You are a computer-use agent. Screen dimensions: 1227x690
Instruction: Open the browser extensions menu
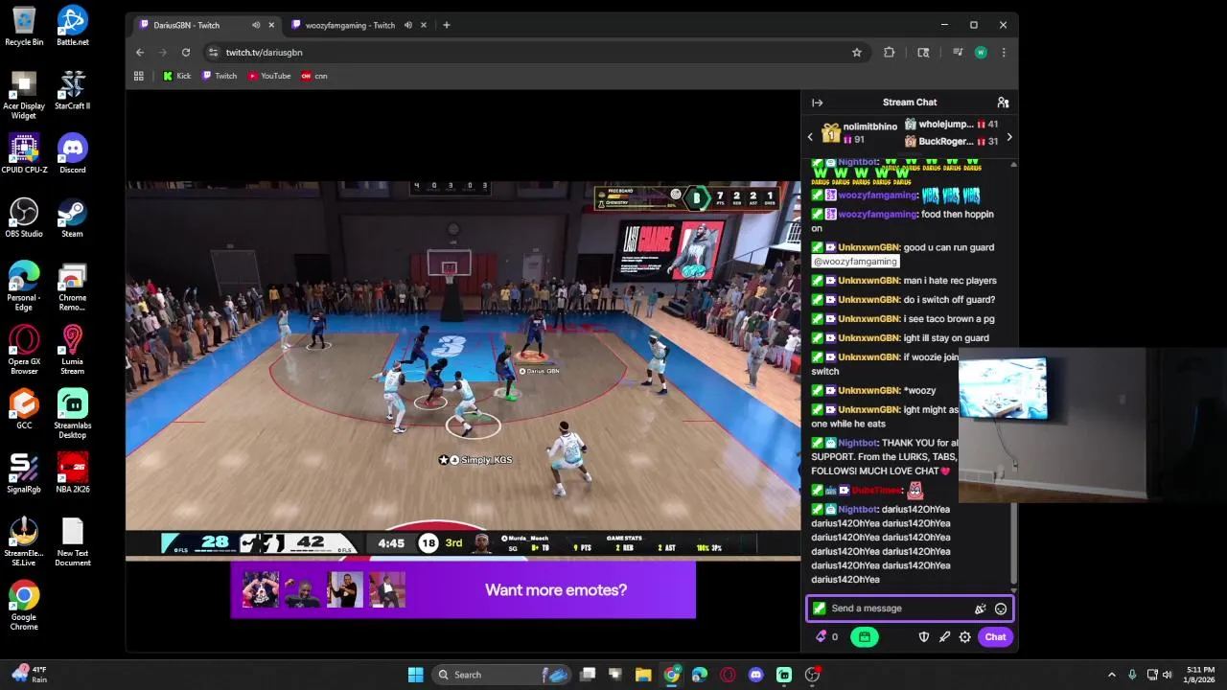point(889,53)
